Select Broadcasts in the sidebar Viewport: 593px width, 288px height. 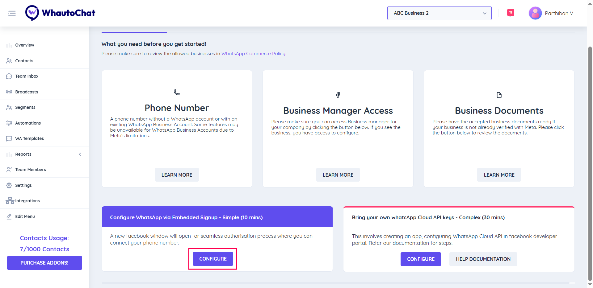[44, 92]
